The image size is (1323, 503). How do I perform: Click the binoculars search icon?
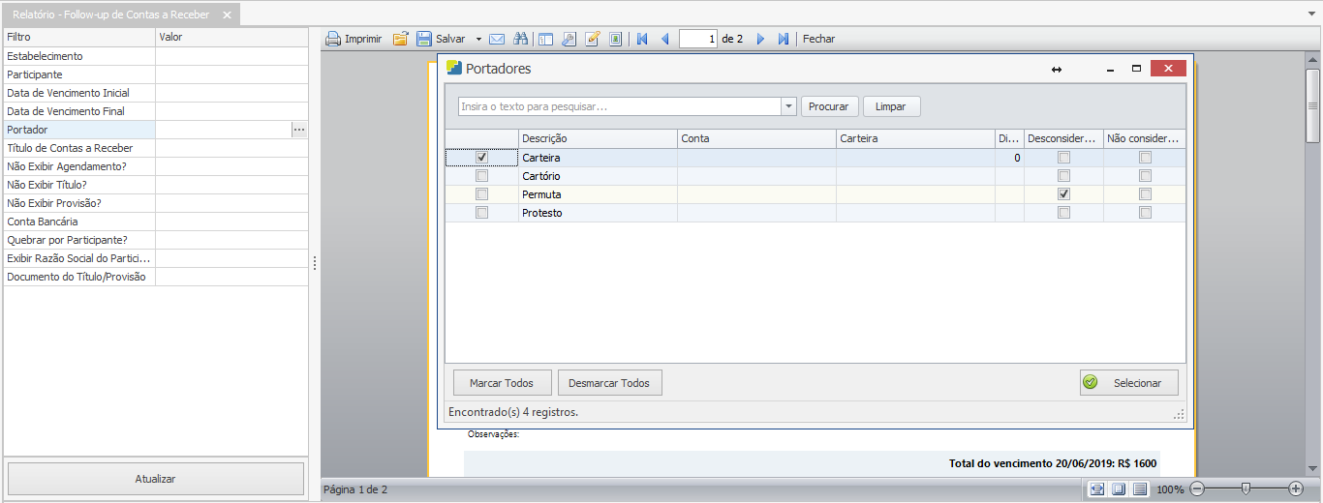(x=520, y=40)
